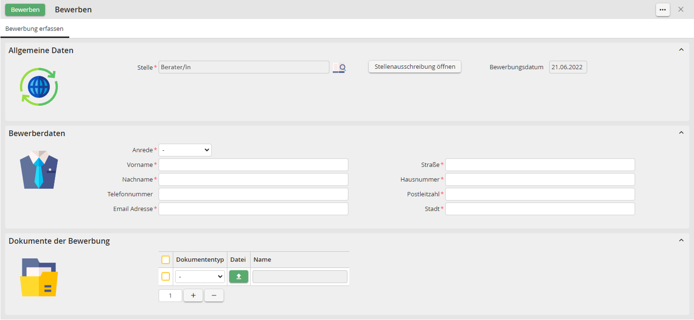Viewport: 694px width, 320px height.
Task: Open the Dokumententyp dropdown in first row
Action: (x=200, y=277)
